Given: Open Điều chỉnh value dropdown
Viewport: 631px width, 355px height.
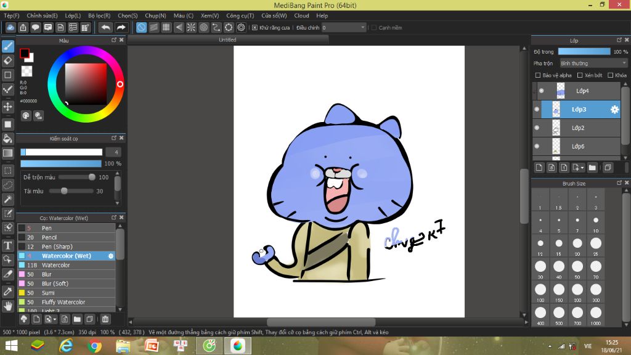Looking at the screenshot, I should [x=344, y=28].
